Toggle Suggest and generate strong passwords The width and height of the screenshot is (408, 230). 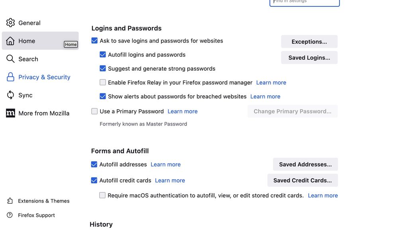(103, 68)
